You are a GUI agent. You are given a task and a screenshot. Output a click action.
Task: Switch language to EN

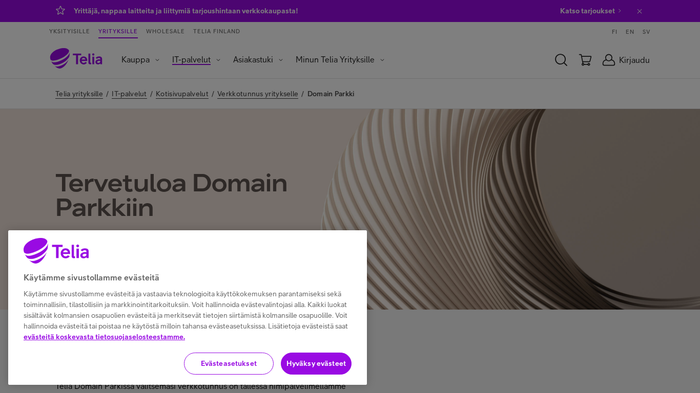(630, 32)
